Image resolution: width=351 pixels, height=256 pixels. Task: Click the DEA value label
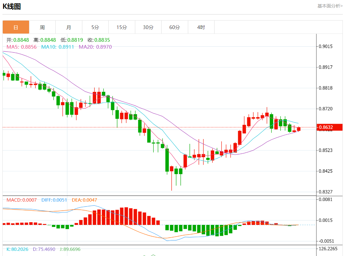(84, 200)
